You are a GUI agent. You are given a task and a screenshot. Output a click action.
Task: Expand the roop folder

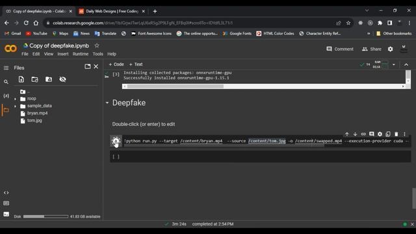coord(15,99)
